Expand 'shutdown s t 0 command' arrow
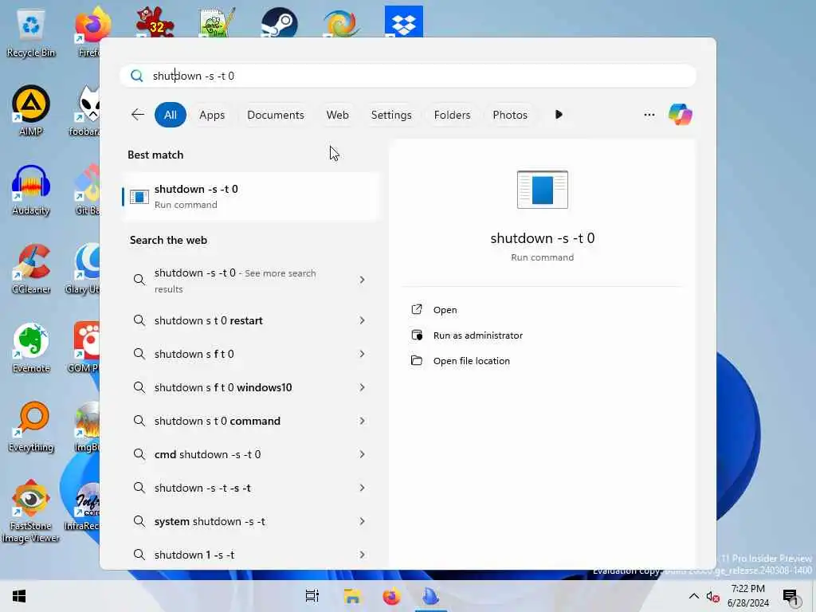Image resolution: width=816 pixels, height=612 pixels. tap(363, 421)
